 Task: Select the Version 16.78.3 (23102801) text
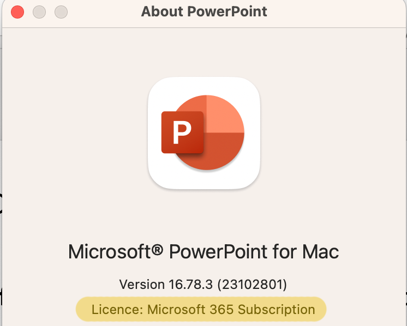click(x=203, y=285)
